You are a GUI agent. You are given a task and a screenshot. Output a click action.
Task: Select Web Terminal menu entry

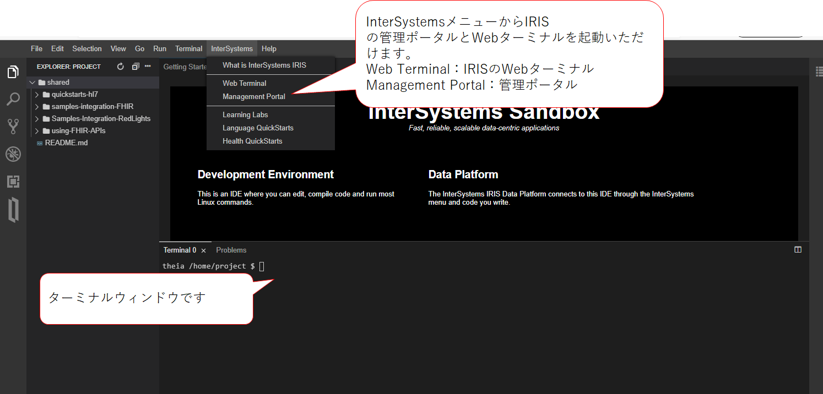[244, 84]
